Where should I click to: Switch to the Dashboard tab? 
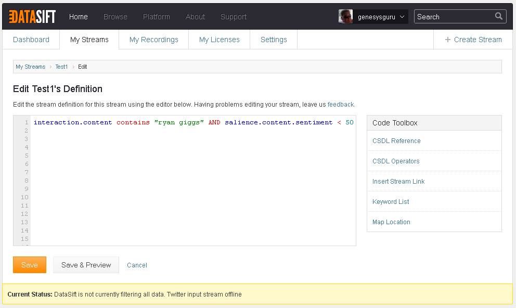point(31,40)
